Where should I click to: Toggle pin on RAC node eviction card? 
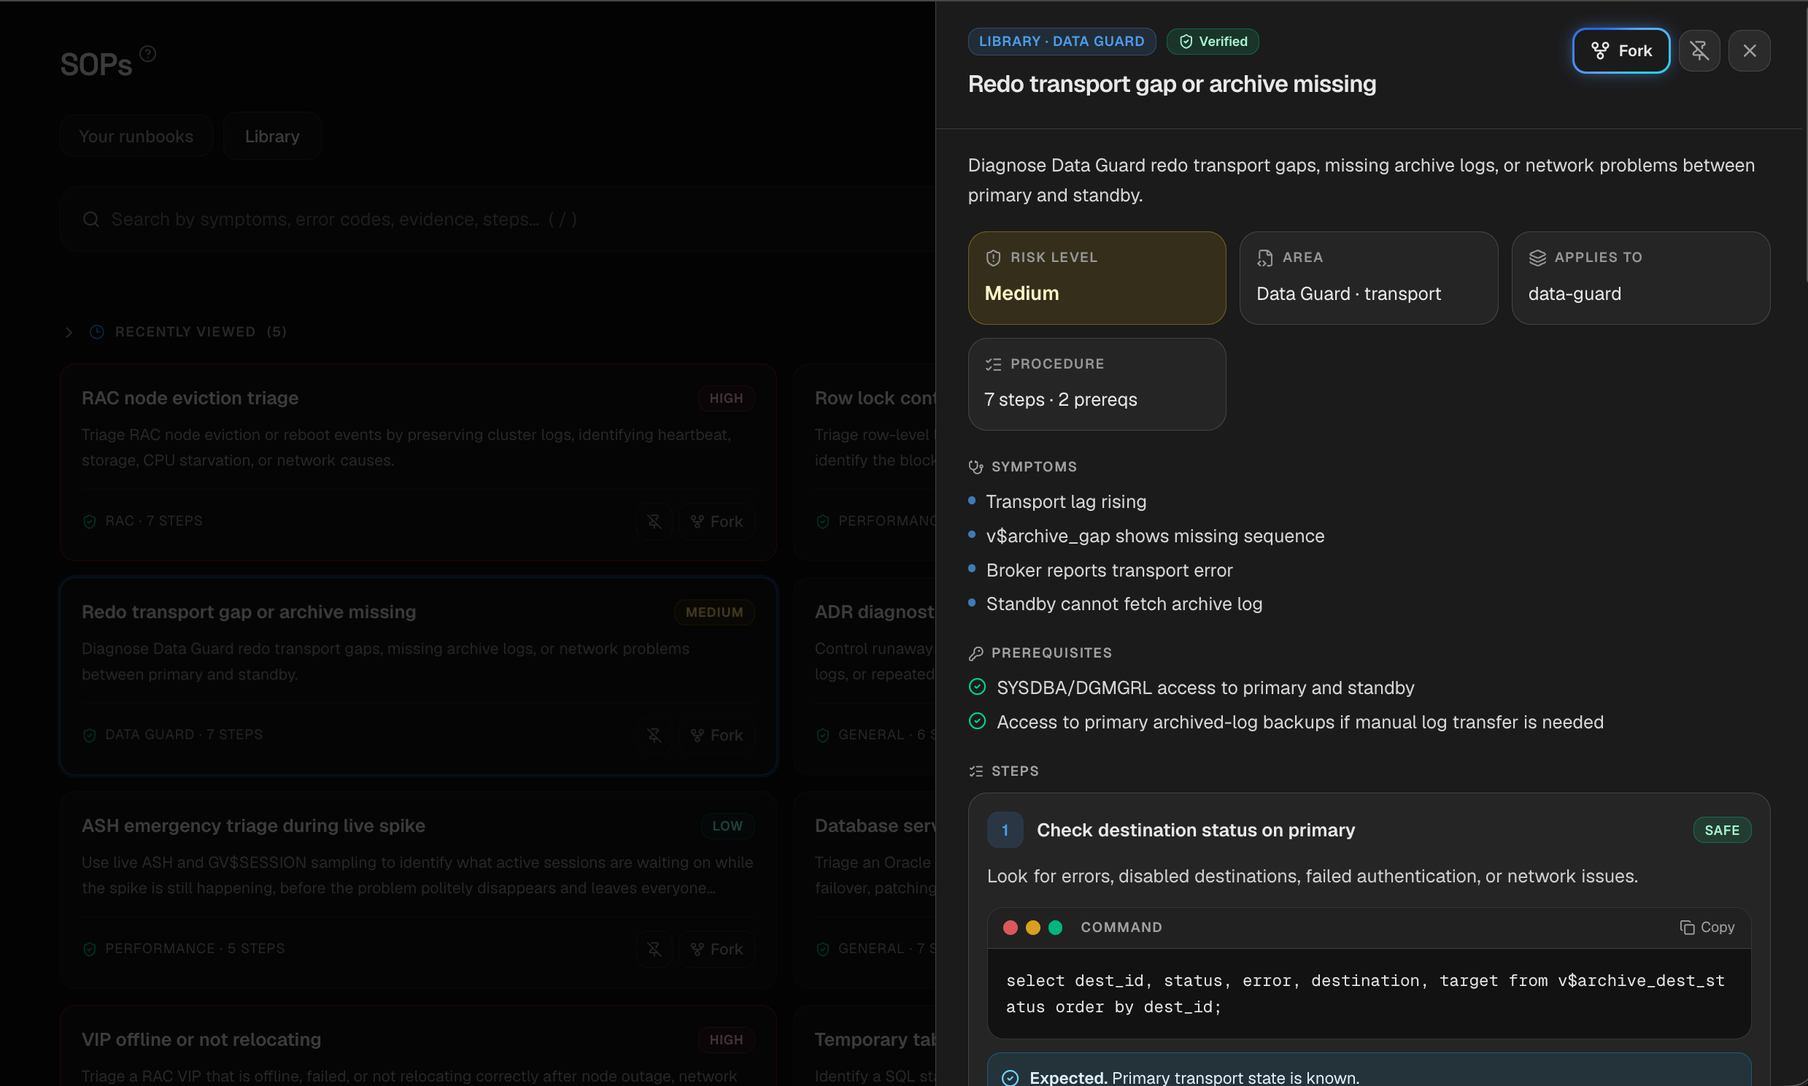pos(654,521)
